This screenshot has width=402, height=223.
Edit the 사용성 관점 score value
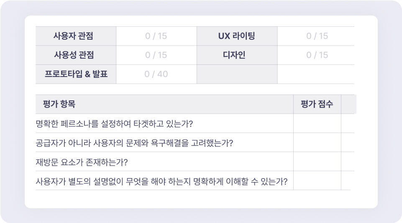click(156, 55)
